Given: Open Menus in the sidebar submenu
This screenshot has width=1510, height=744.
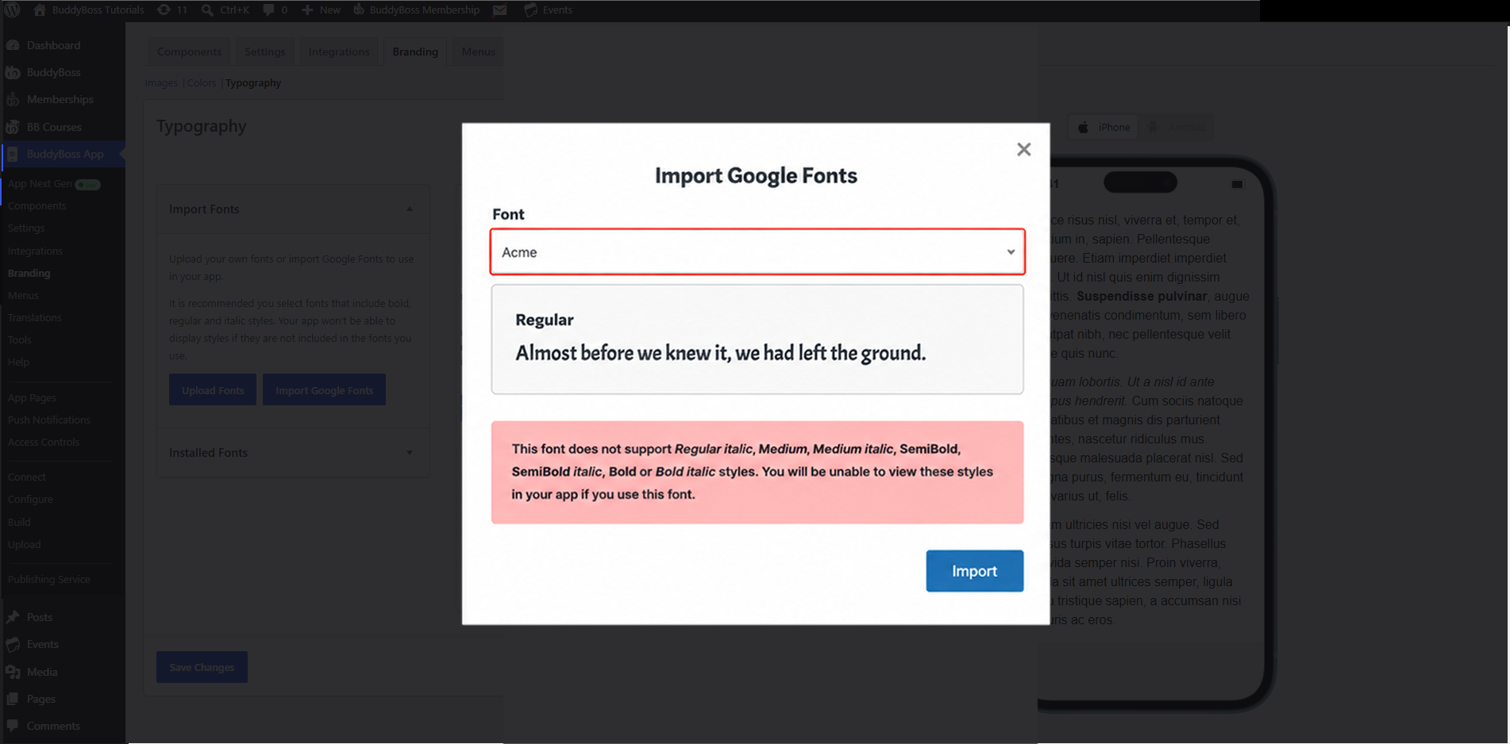Looking at the screenshot, I should pyautogui.click(x=23, y=295).
